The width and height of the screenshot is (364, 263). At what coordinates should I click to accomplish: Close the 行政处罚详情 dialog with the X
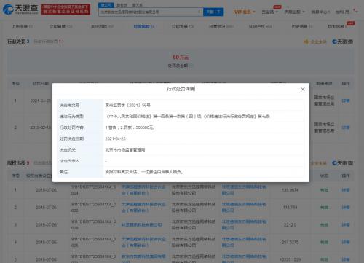[x=302, y=89]
